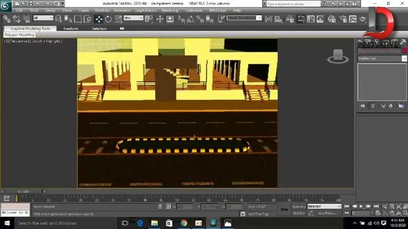Viewport: 408px width, 229px height.
Task: Click the large Set Keys key icon
Action: 284,209
